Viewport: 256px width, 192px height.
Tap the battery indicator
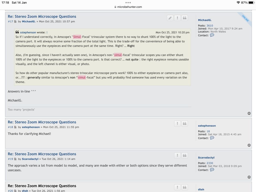click(x=251, y=2)
